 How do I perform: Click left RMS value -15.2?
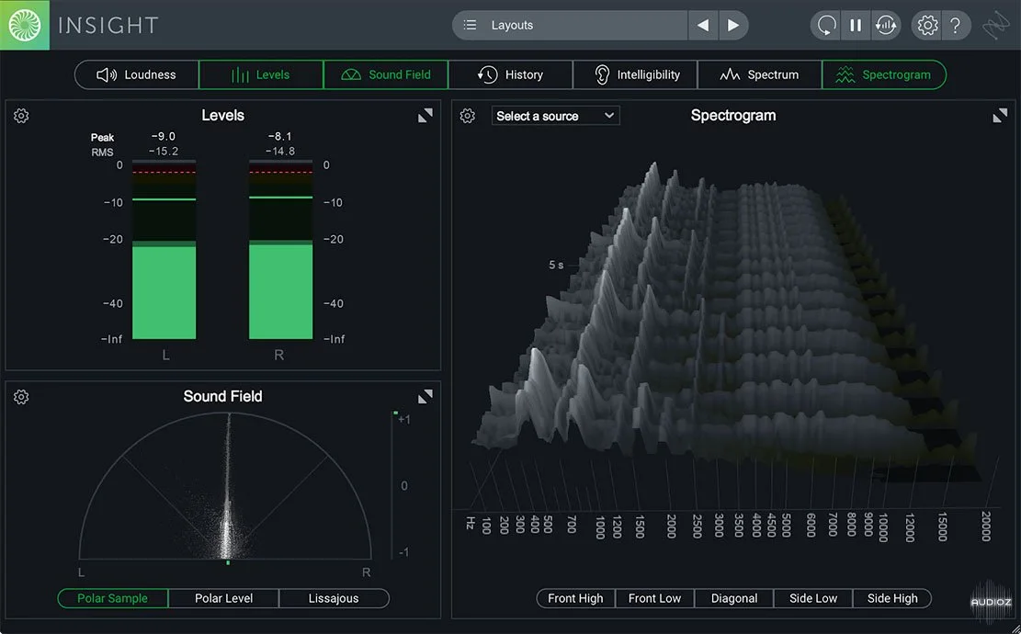pyautogui.click(x=163, y=152)
